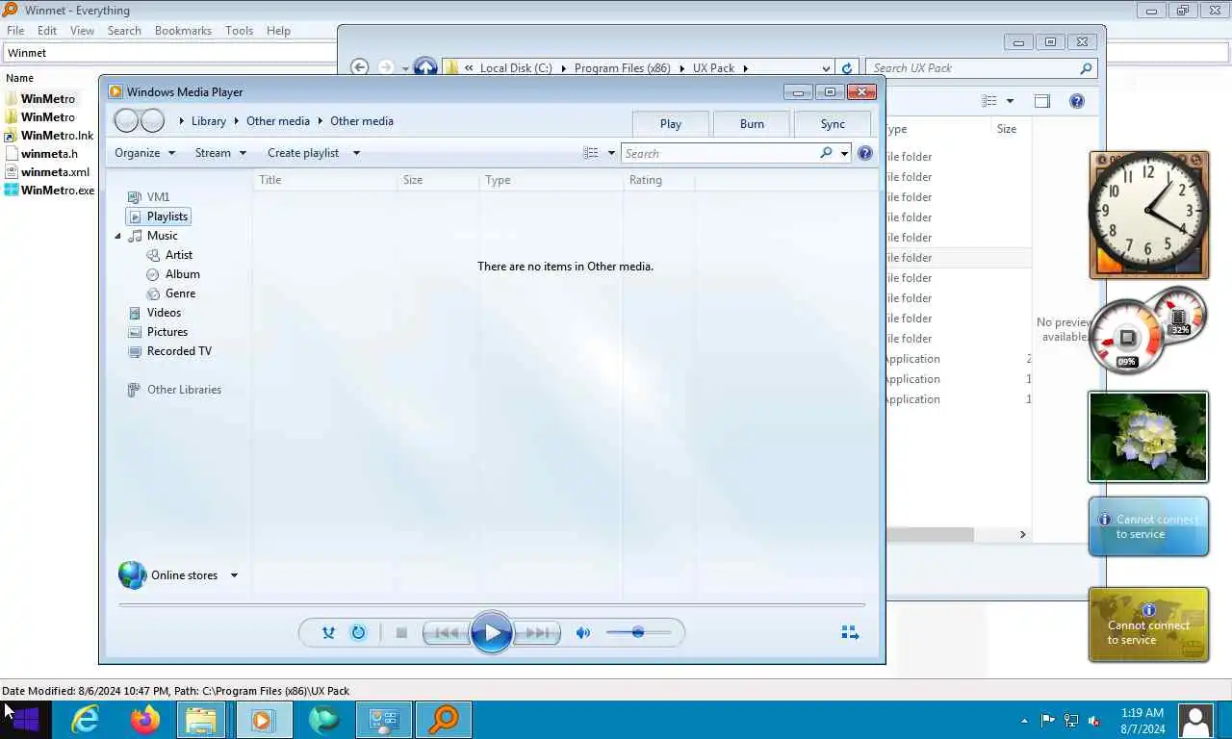This screenshot has height=739, width=1232.
Task: Expand view options dropdown arrow
Action: [x=611, y=153]
